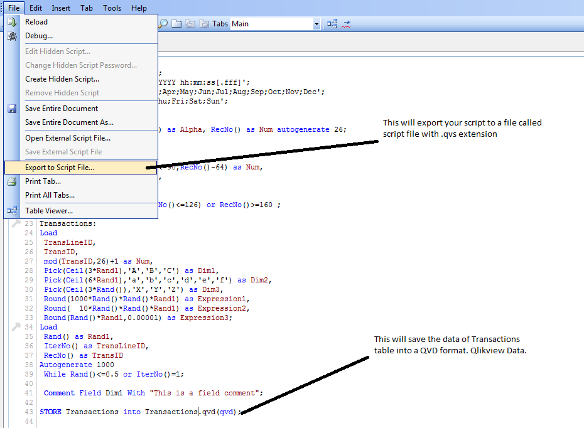Click the magnifier search icon in toolbar
The height and width of the screenshot is (428, 584).
pyautogui.click(x=163, y=24)
